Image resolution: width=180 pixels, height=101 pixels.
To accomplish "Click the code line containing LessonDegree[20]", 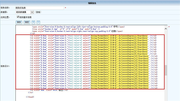I will pos(94,79).
